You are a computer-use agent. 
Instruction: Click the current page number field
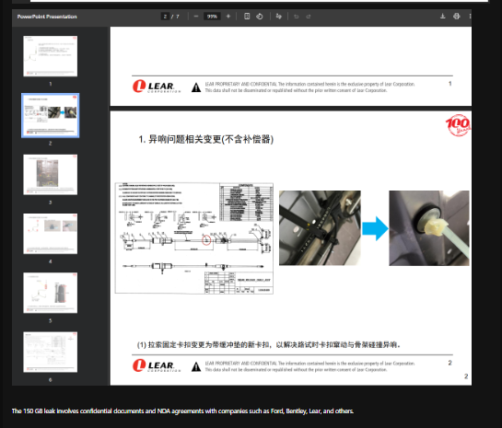pyautogui.click(x=165, y=17)
